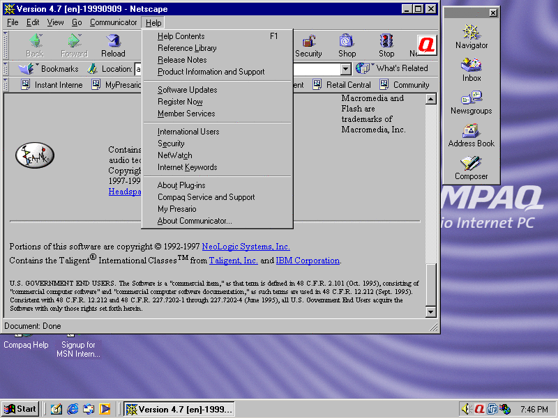Click the Compaq Q logo in the toolbar
Image resolution: width=558 pixels, height=418 pixels.
pyautogui.click(x=427, y=45)
